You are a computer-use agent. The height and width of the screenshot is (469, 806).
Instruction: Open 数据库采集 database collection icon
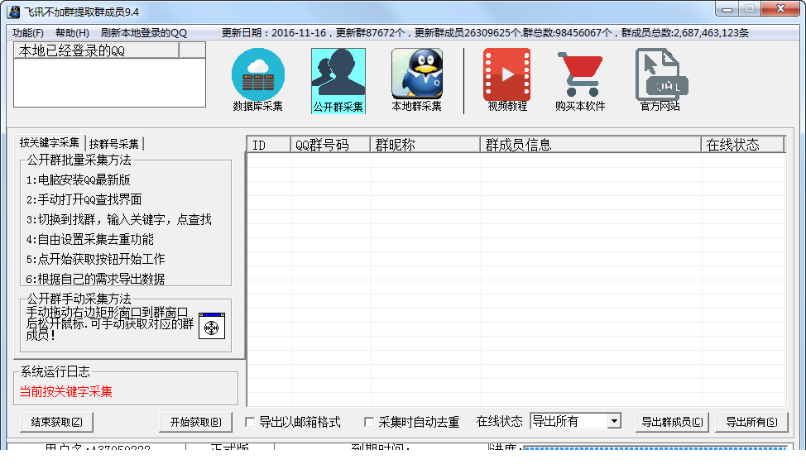[x=257, y=74]
